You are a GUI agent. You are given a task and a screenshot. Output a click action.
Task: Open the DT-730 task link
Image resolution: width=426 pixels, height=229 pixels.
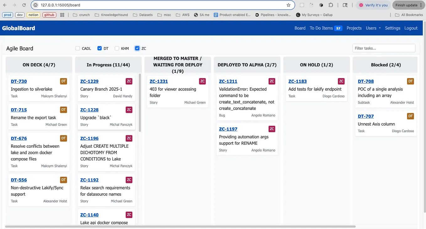pos(19,81)
